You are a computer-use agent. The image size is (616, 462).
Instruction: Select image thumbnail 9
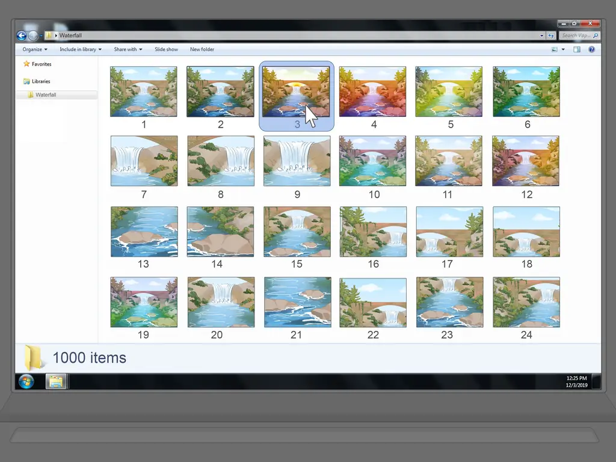click(x=297, y=161)
